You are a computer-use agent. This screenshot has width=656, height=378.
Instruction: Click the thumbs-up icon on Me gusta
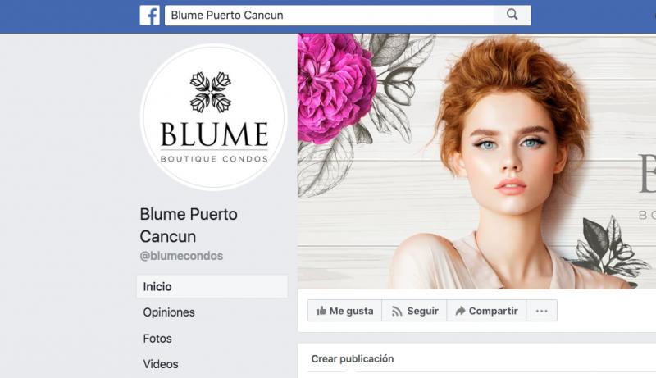click(x=321, y=311)
